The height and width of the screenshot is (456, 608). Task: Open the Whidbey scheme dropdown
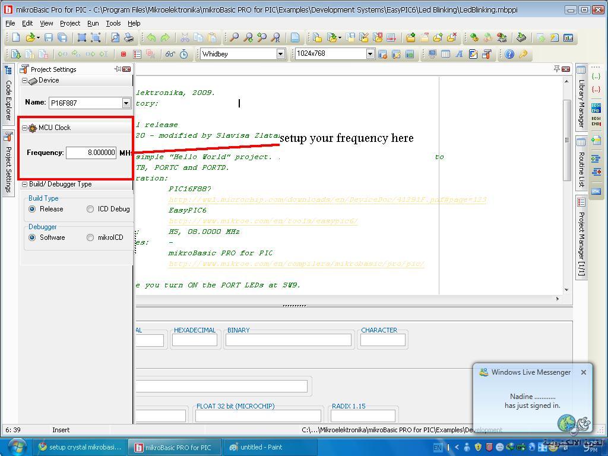[281, 54]
